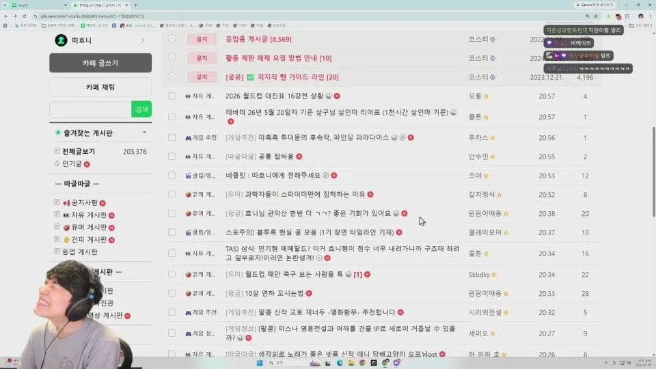Click the green 검색 search button
Viewport: 656px width, 369px height.
point(141,109)
